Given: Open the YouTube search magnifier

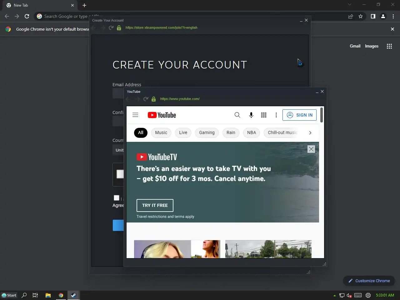Looking at the screenshot, I should [x=237, y=115].
